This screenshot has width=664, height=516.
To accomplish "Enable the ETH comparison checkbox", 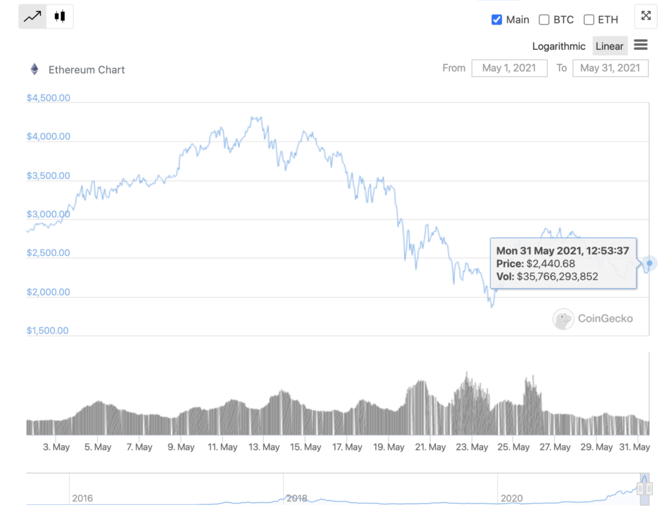I will 589,19.
